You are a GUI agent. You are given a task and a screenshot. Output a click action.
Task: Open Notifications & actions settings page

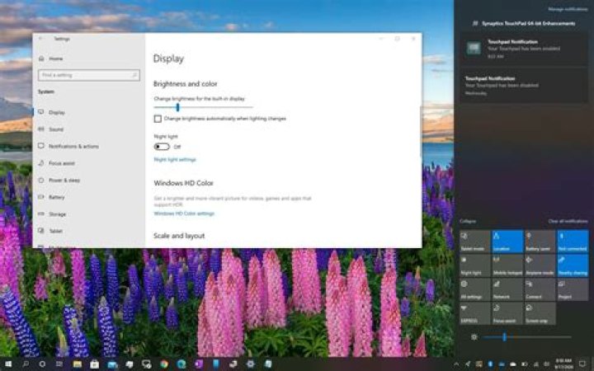pos(88,146)
